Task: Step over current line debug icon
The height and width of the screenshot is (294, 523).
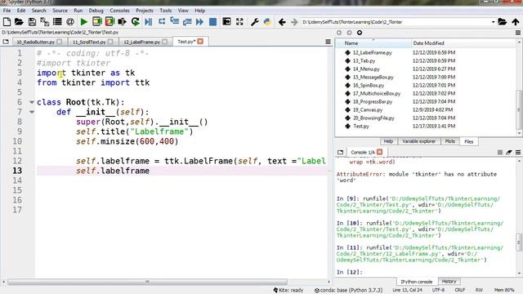Action: pos(162,22)
